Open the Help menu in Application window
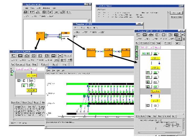Viewport: 194px width, 138px height. click(54, 8)
